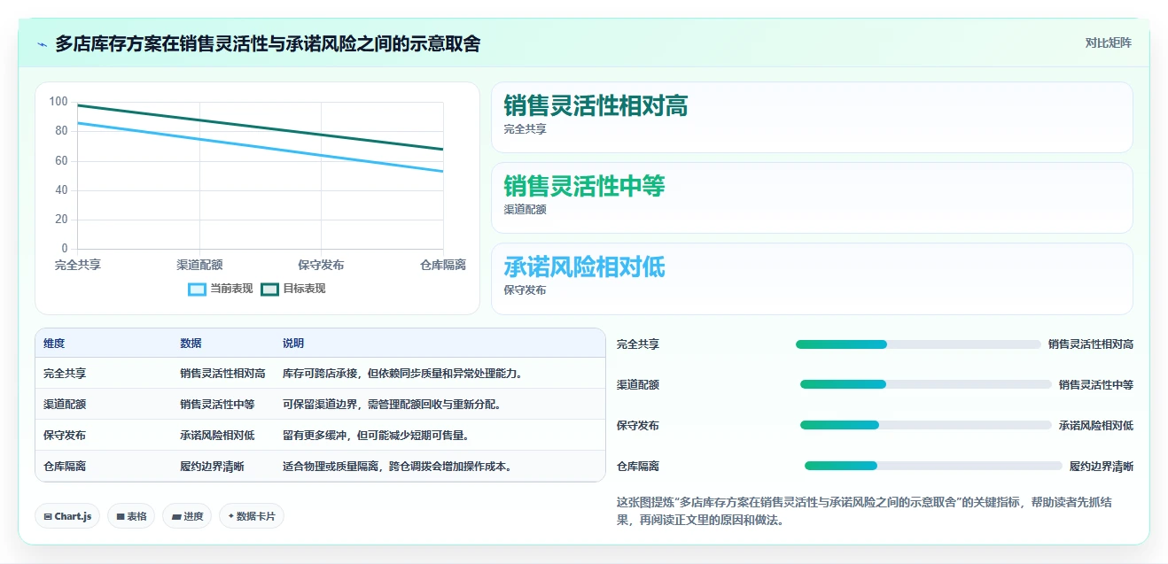
Task: Click the 仓库隔离 progress bar
Action: [x=933, y=466]
